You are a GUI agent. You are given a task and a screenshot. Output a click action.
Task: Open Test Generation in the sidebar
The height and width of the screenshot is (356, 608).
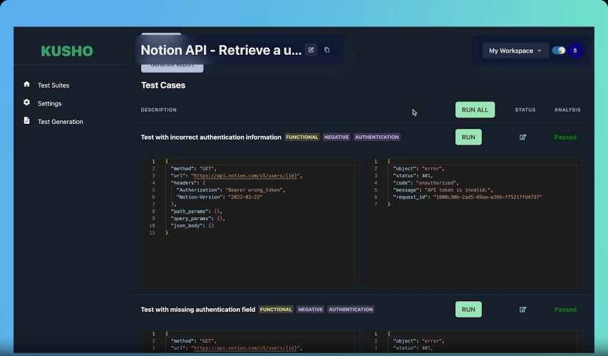[61, 122]
